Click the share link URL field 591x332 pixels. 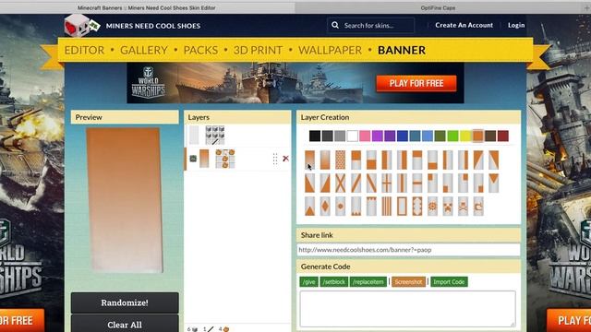click(x=408, y=250)
